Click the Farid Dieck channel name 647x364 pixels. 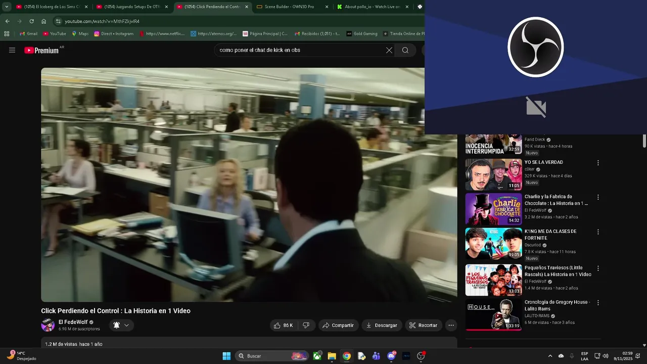click(534, 140)
